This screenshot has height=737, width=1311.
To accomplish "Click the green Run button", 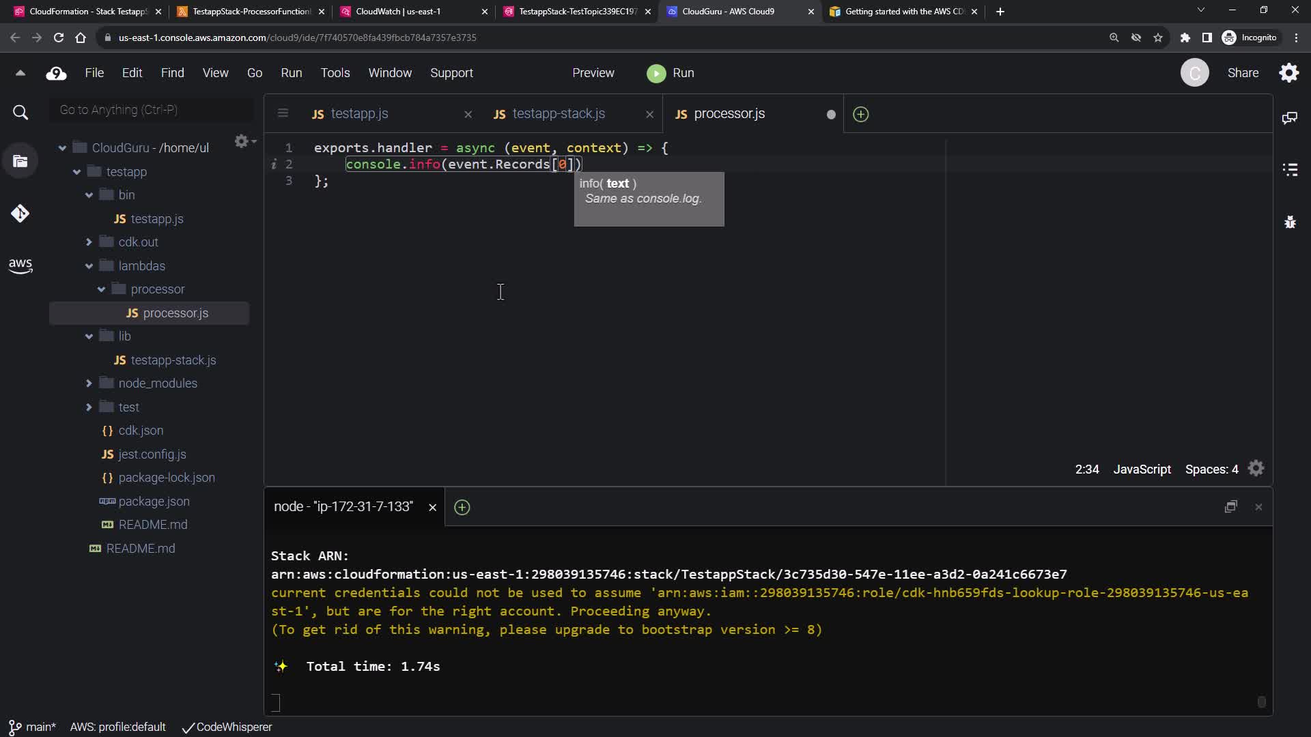I will pyautogui.click(x=670, y=73).
